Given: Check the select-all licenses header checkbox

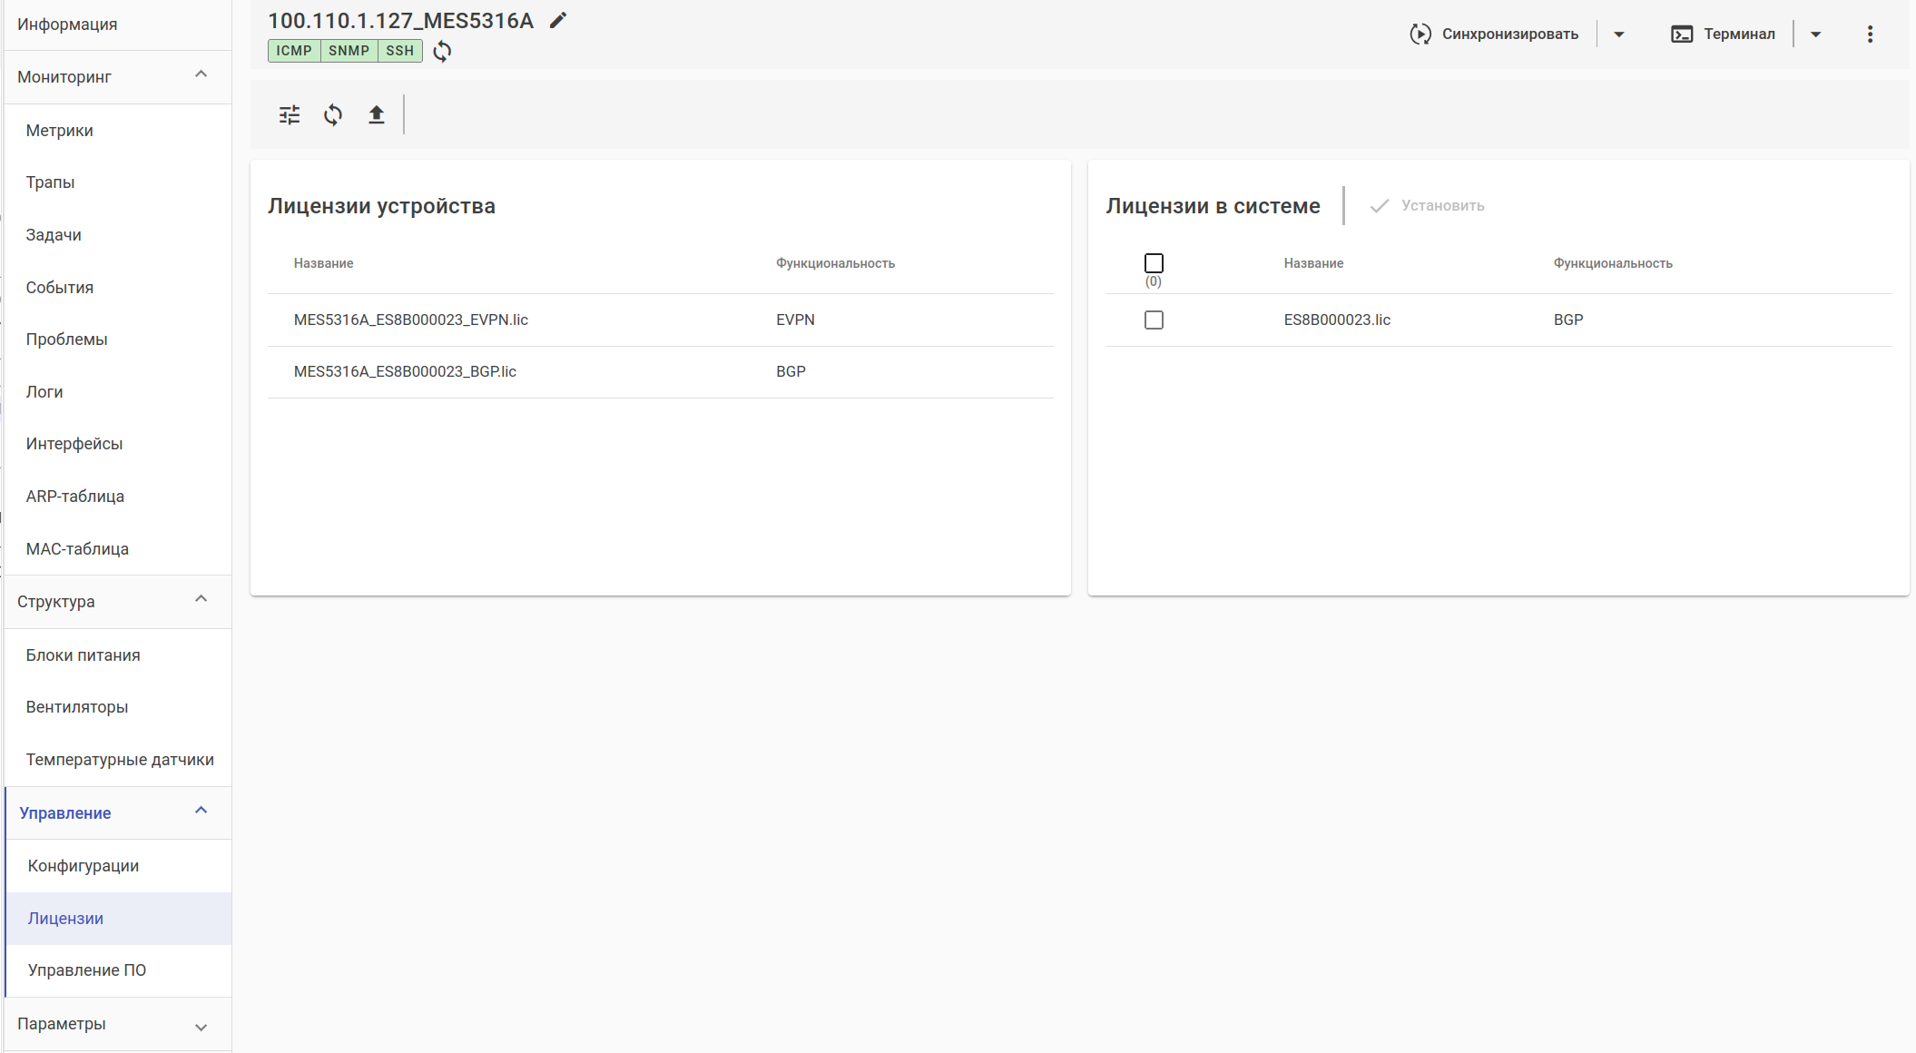Looking at the screenshot, I should tap(1154, 263).
